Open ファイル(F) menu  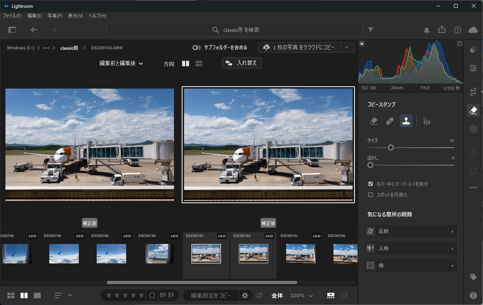(x=12, y=16)
